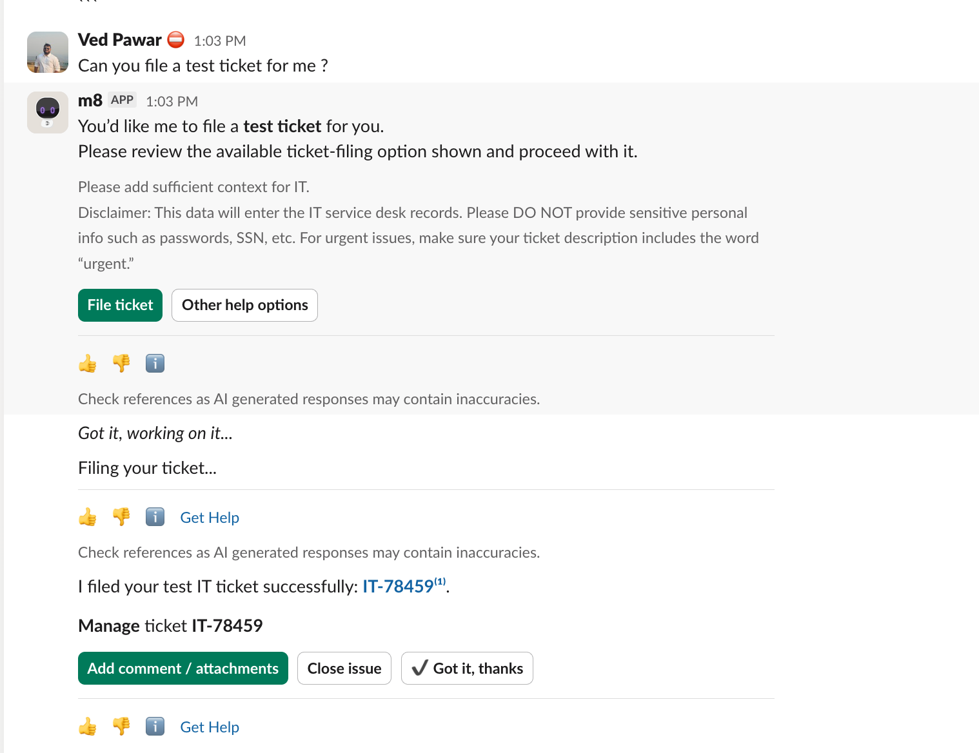Viewport: 979px width, 753px height.
Task: Click Get Help link under 'Filing your ticket...'
Action: click(210, 518)
